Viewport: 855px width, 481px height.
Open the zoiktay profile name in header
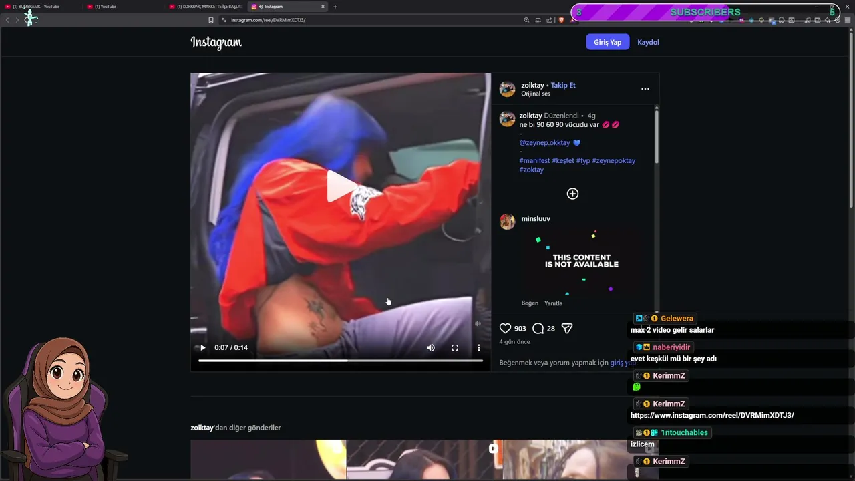pos(532,85)
